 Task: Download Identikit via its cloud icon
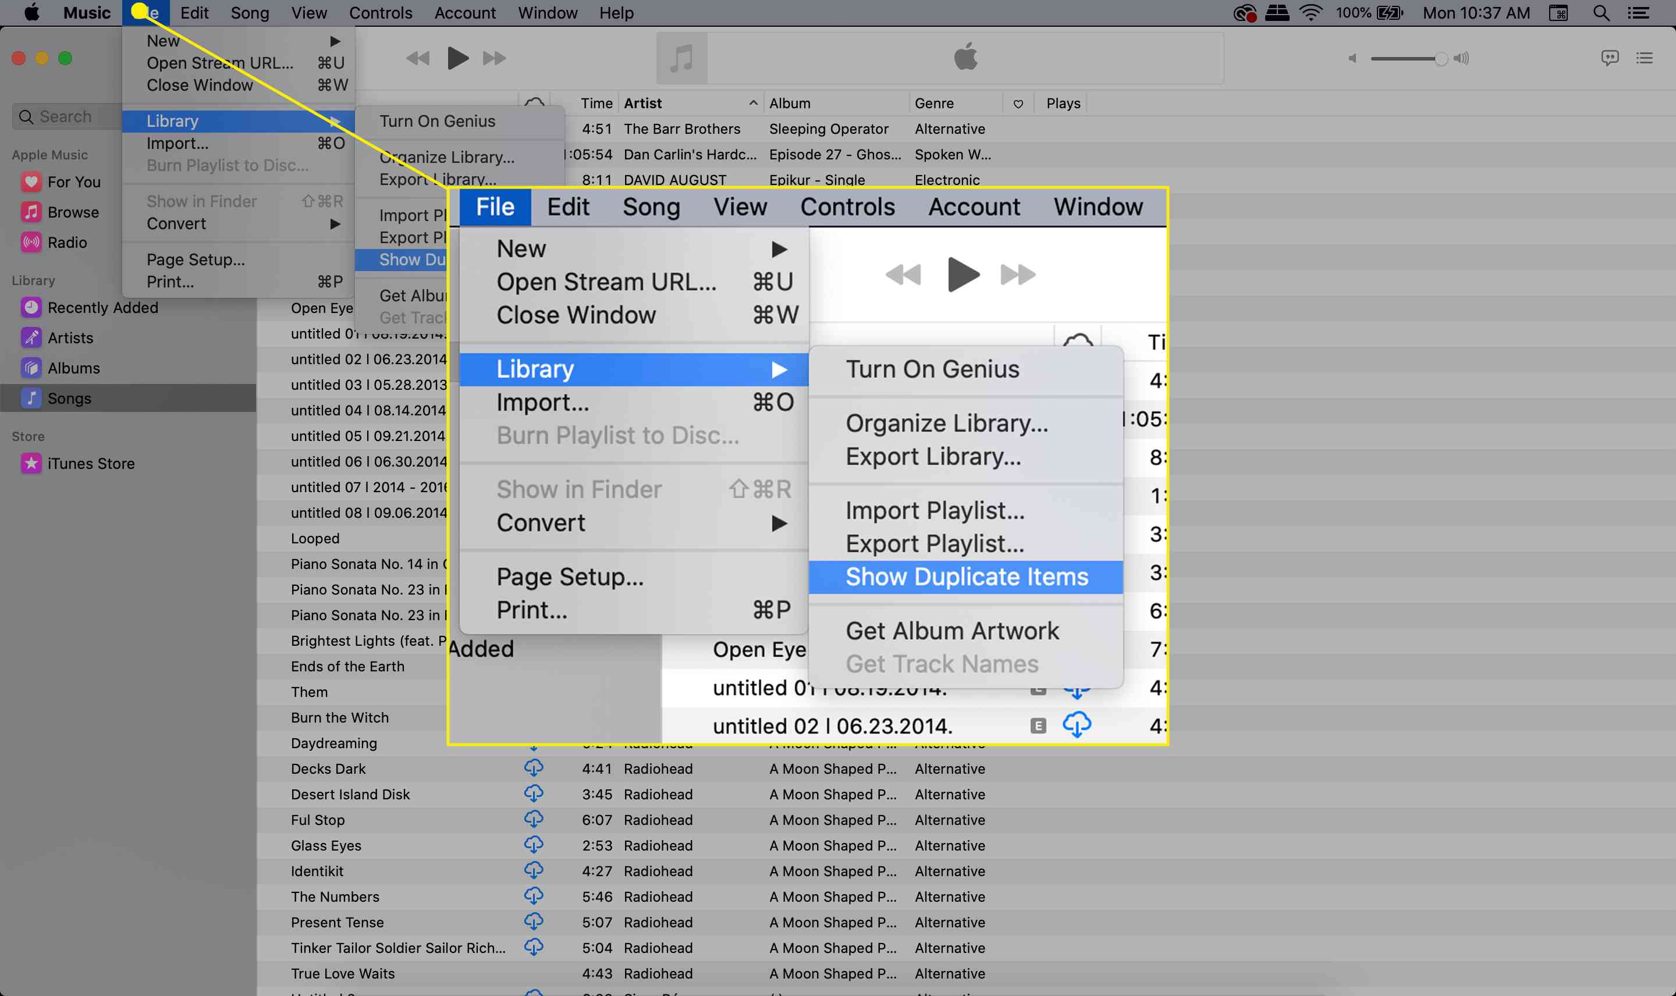[x=534, y=870]
